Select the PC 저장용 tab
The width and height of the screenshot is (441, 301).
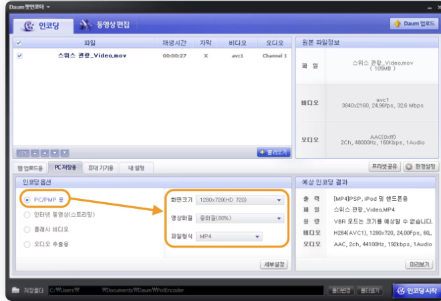65,168
